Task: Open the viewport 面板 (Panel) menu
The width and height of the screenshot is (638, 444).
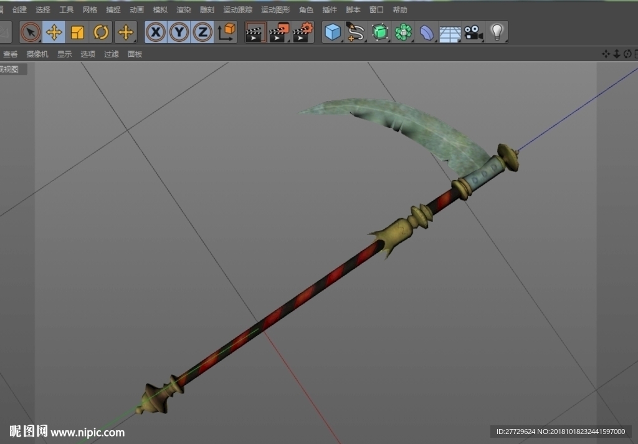Action: 135,54
